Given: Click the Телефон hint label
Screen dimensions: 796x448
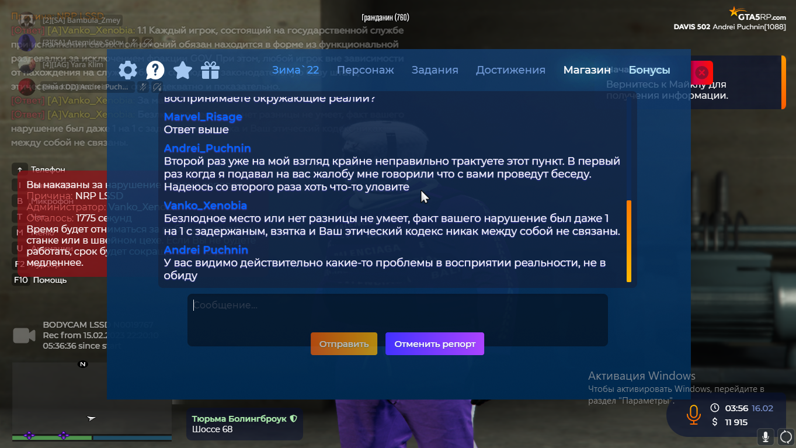Looking at the screenshot, I should click(x=48, y=169).
